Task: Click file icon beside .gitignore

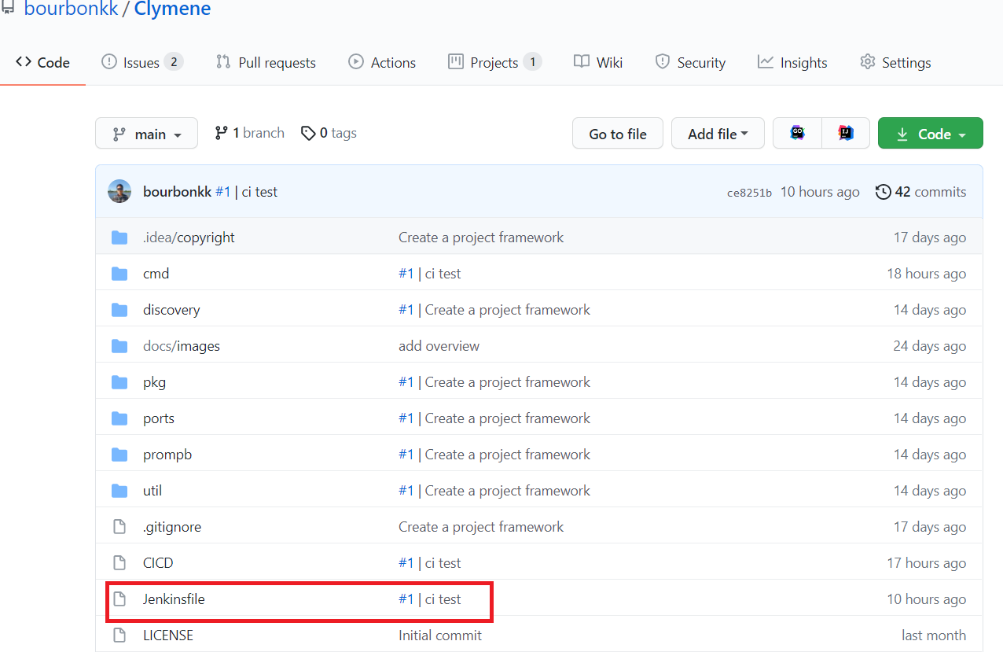Action: [x=119, y=527]
